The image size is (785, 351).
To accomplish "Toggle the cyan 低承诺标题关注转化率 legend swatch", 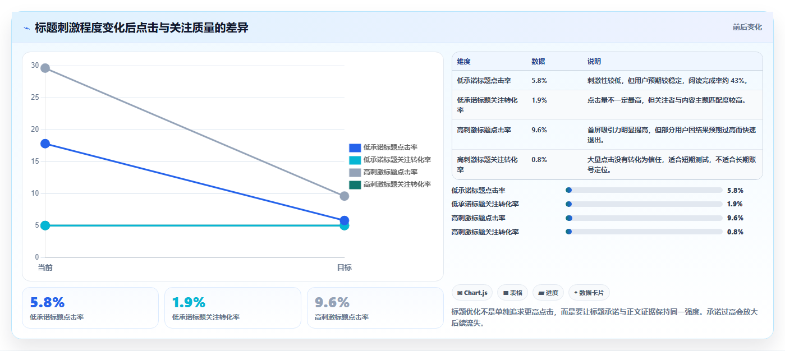I will coord(355,160).
